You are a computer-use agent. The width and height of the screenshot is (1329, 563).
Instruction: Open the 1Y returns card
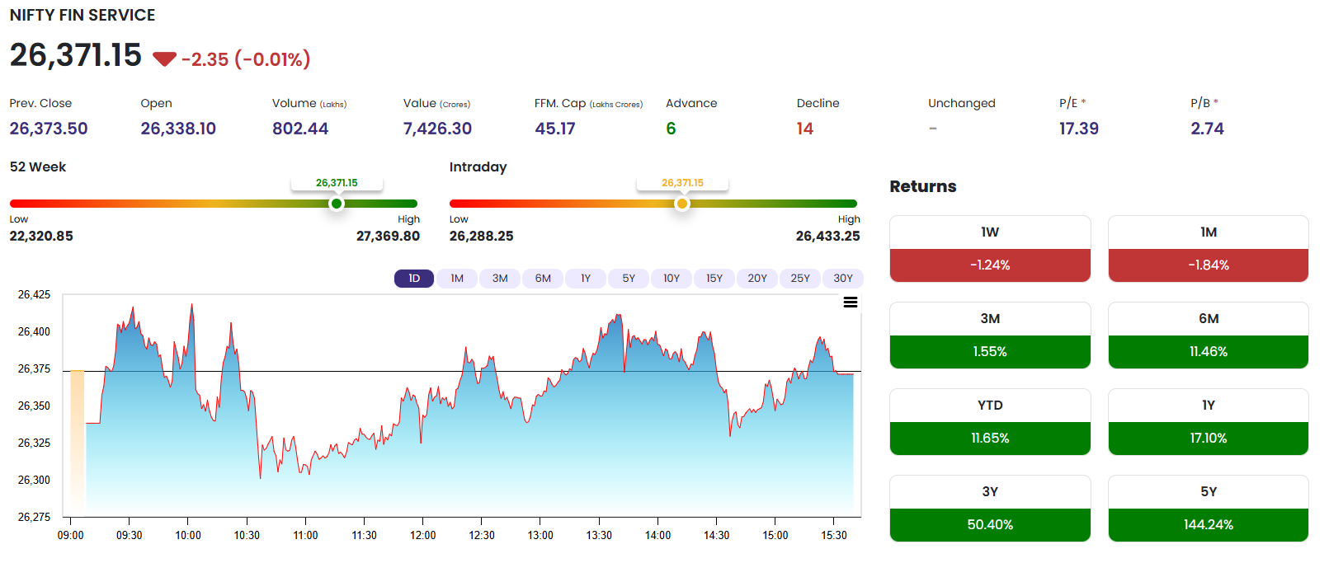[x=1209, y=422]
